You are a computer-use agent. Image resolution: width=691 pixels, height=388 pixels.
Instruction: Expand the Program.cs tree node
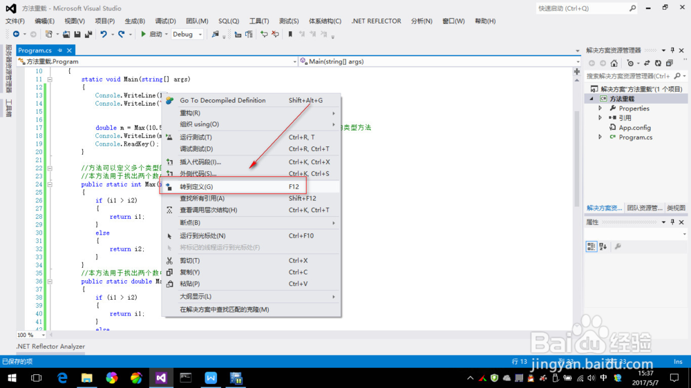pyautogui.click(x=600, y=137)
